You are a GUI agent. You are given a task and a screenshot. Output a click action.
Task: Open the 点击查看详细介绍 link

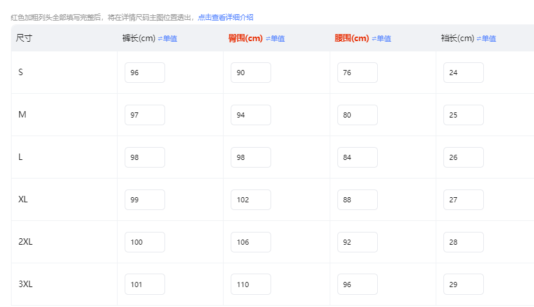pos(226,17)
